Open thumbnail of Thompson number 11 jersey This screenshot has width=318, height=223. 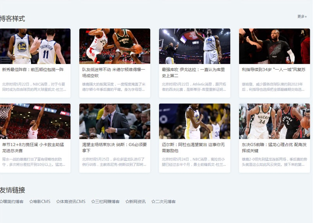coord(35,46)
